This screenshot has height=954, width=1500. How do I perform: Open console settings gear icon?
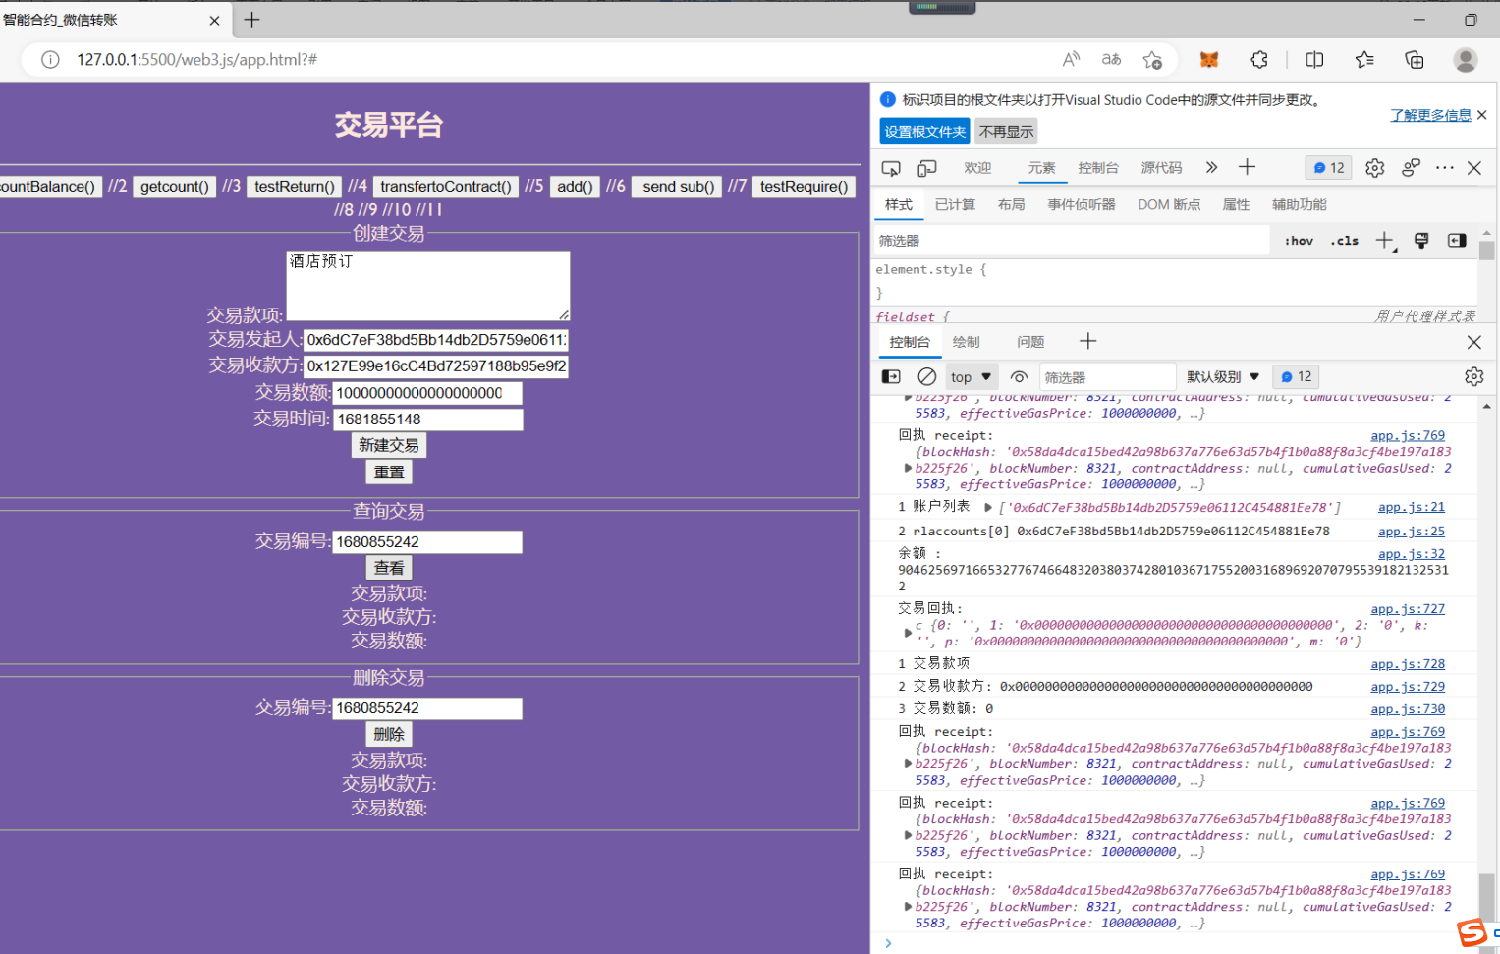point(1473,376)
